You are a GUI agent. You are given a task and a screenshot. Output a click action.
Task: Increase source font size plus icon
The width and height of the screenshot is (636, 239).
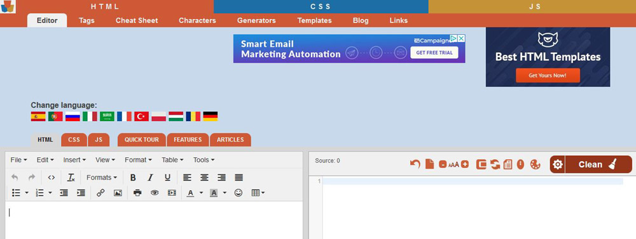coord(465,165)
